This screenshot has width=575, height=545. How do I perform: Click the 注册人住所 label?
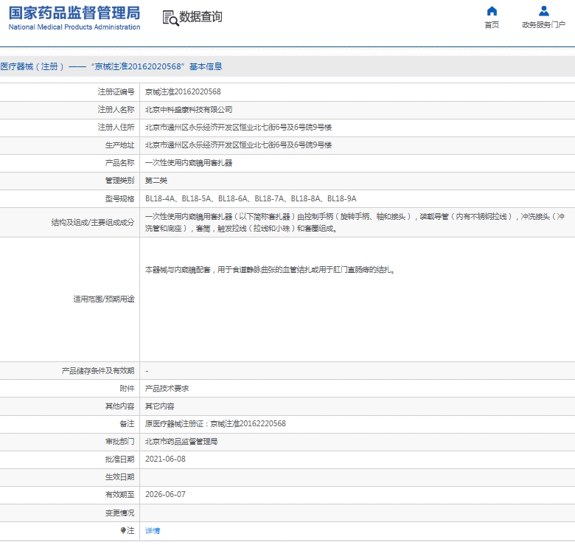click(116, 127)
